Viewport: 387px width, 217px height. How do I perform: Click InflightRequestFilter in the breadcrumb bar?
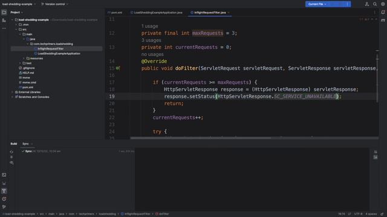coord(135,214)
